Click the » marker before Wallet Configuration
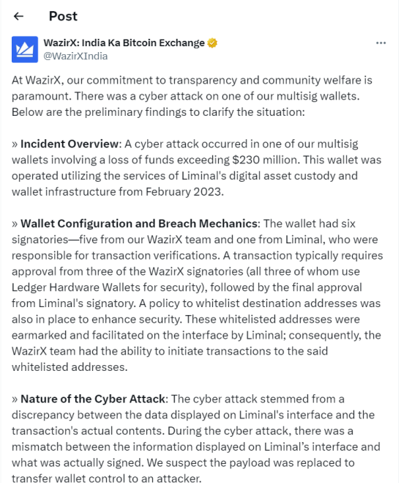This screenshot has width=412, height=483. click(15, 224)
